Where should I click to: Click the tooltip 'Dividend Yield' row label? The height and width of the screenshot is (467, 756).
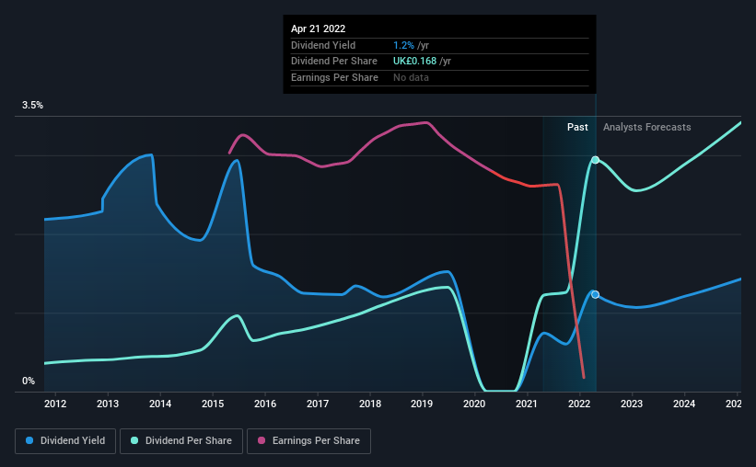[323, 45]
